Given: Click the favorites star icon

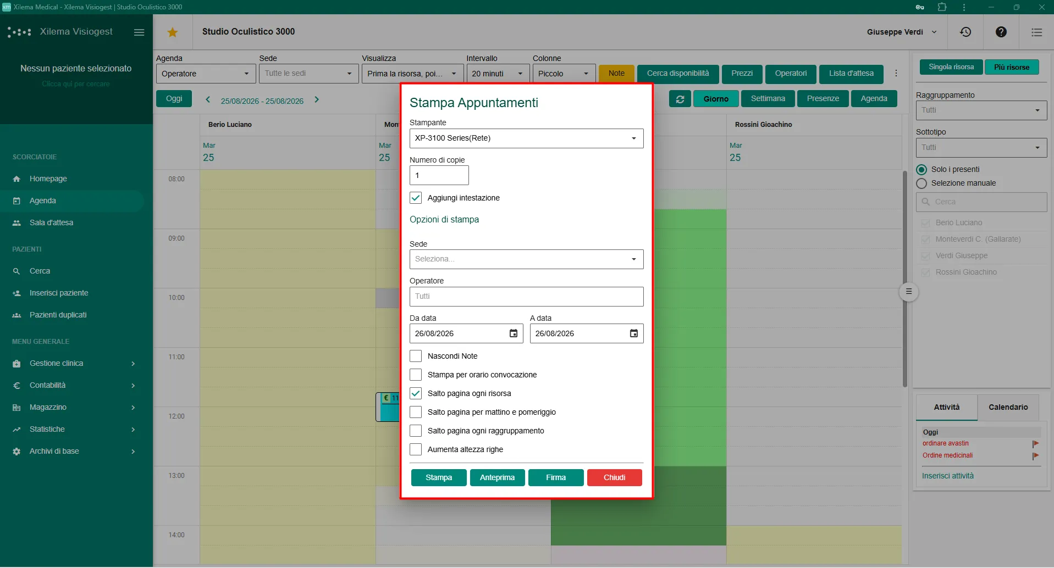Looking at the screenshot, I should [173, 32].
